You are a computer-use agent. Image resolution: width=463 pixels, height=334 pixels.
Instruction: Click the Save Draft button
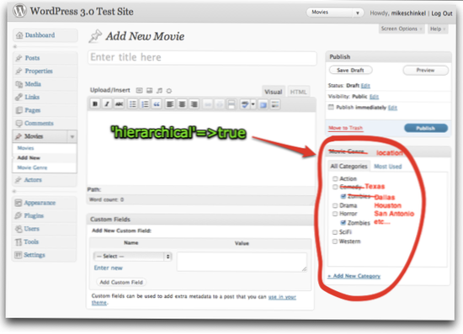pyautogui.click(x=350, y=70)
